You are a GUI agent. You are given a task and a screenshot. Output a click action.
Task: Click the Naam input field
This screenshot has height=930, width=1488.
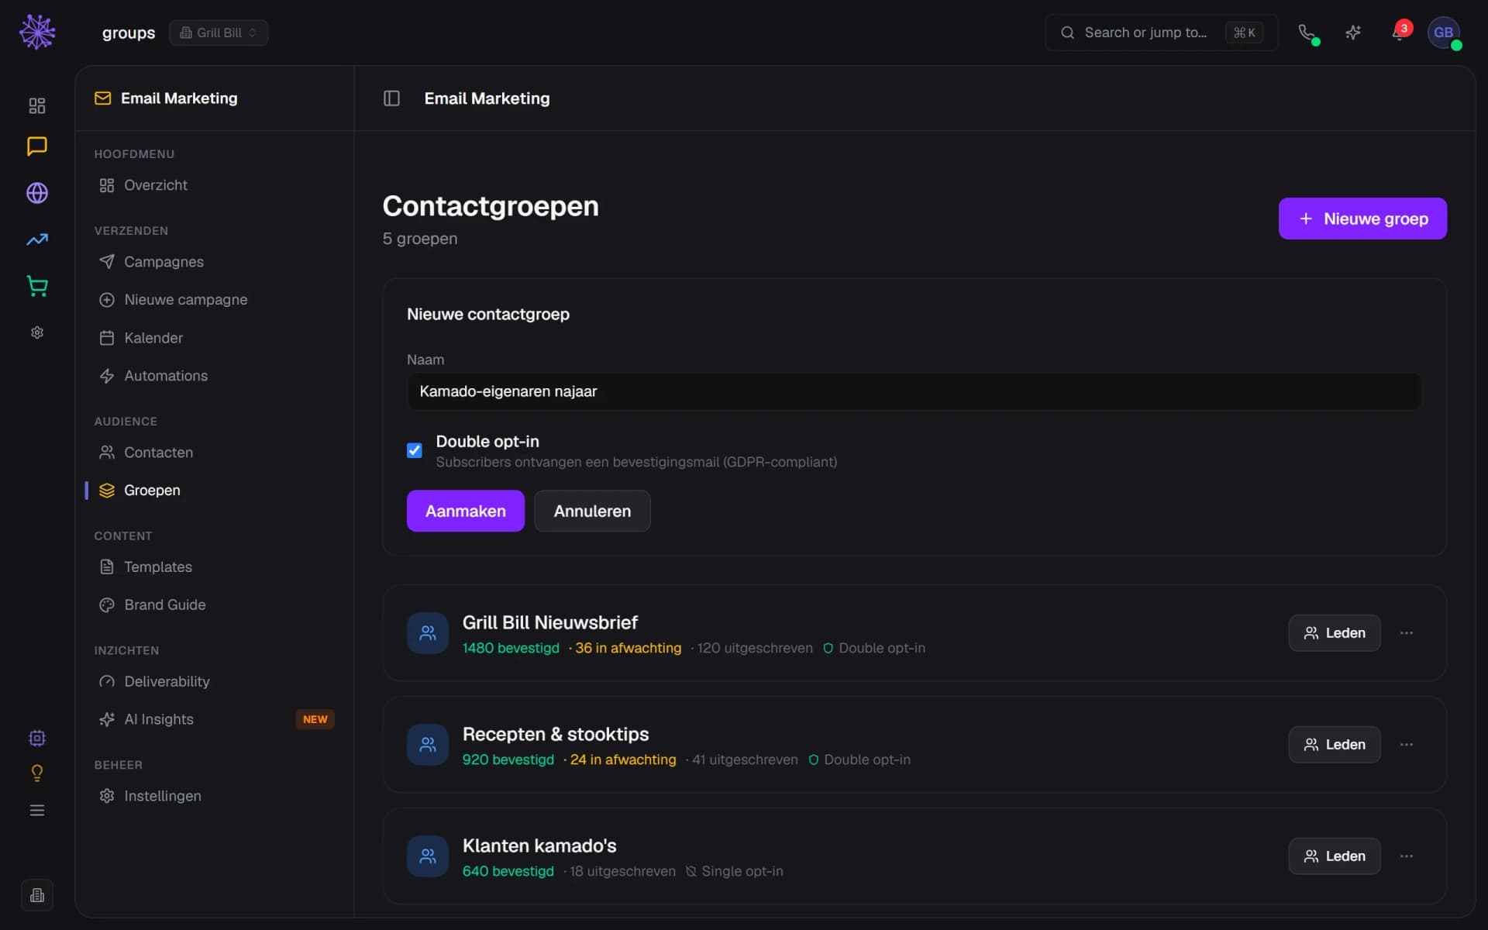coord(914,391)
